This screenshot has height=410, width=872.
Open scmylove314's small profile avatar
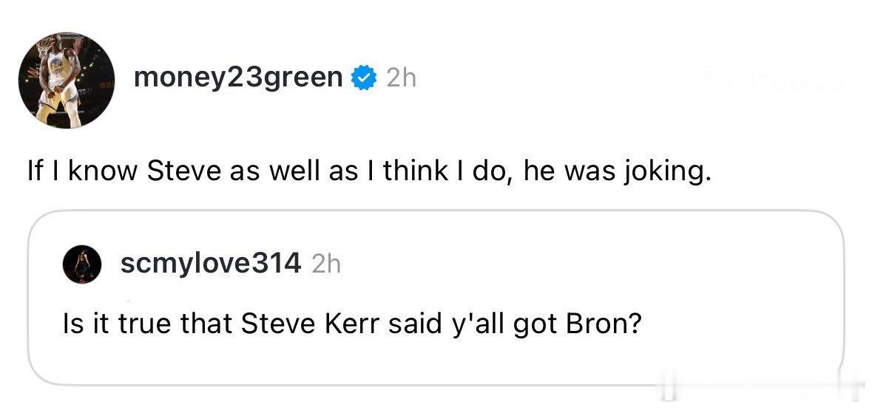pos(82,264)
